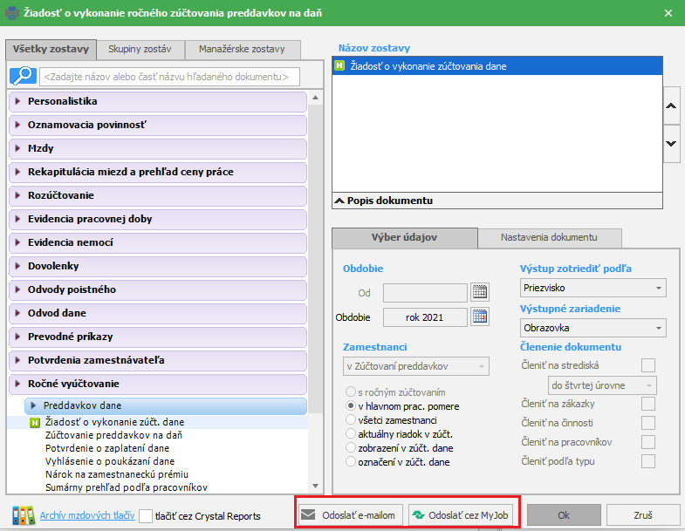Screen dimensions: 685x531
Task: Select radio označení v zúčt. dane
Action: coord(351,461)
